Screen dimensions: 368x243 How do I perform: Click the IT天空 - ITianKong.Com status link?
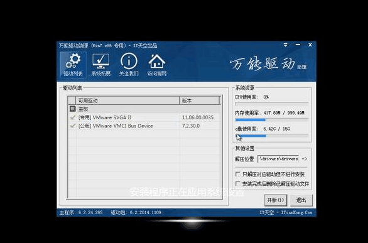tap(286, 212)
